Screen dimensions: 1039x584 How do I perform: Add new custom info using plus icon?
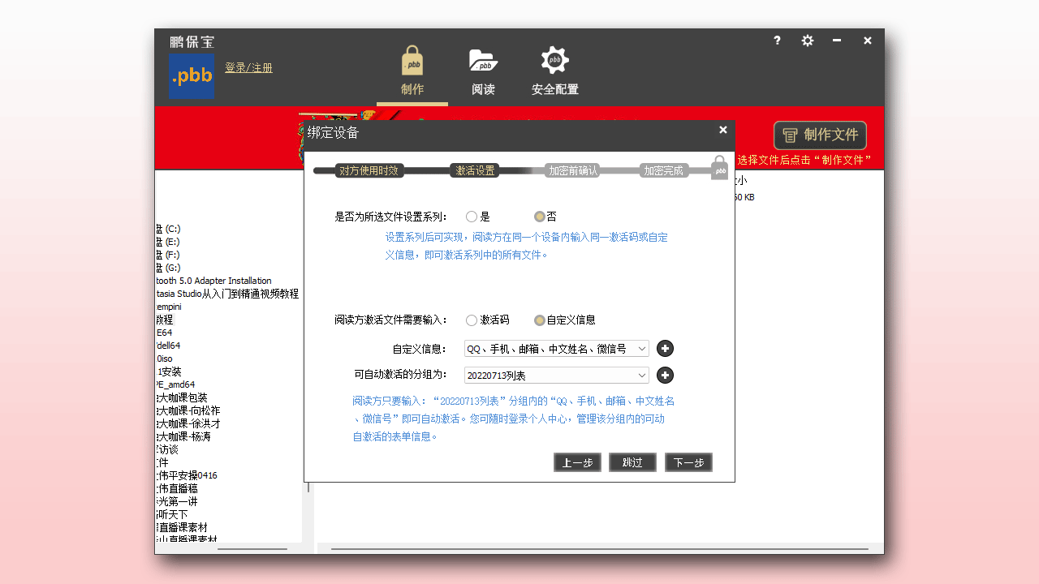(x=665, y=348)
